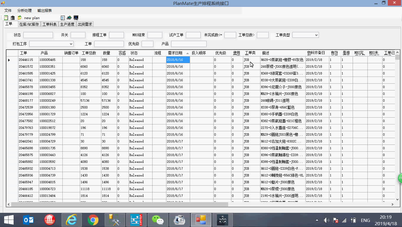Expand the 打包工序 dropdown list

[70, 43]
